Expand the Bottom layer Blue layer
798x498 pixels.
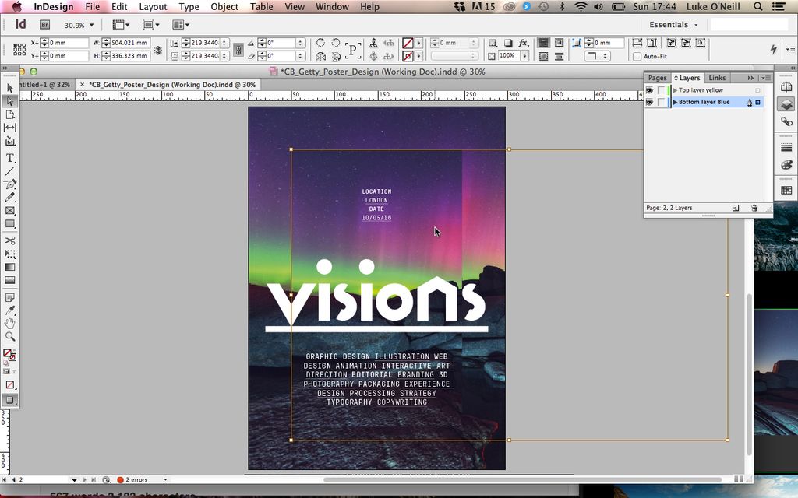pos(675,102)
